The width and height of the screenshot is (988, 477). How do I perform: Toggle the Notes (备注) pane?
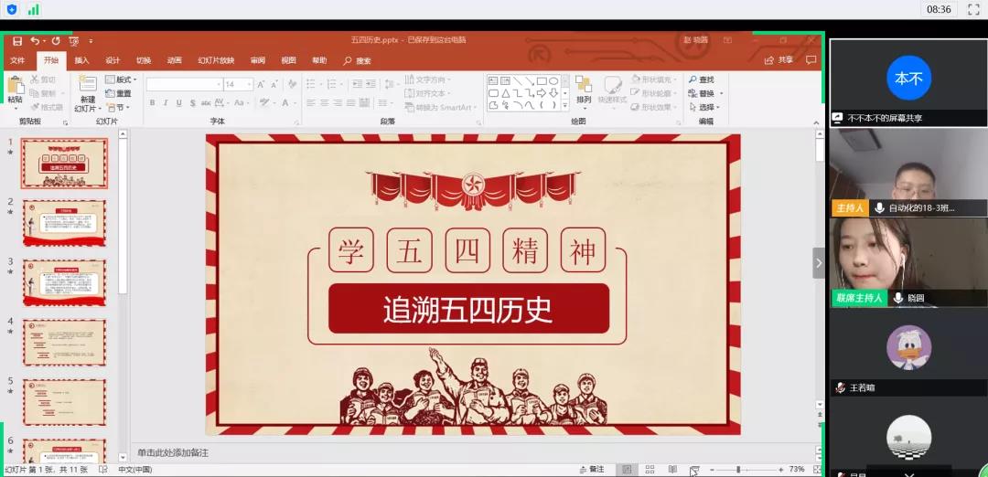point(592,470)
